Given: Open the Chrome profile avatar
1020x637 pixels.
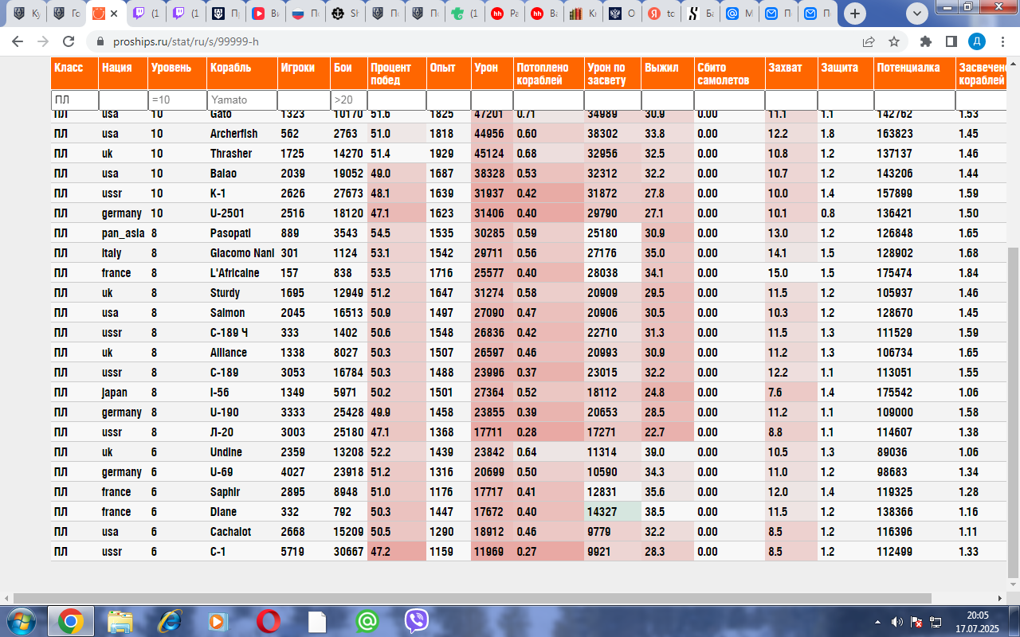Looking at the screenshot, I should point(977,41).
